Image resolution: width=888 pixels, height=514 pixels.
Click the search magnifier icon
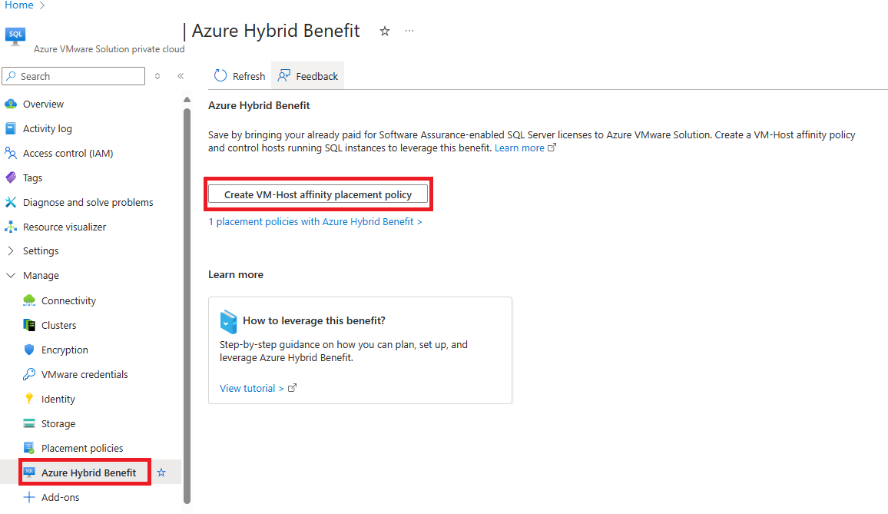click(12, 76)
